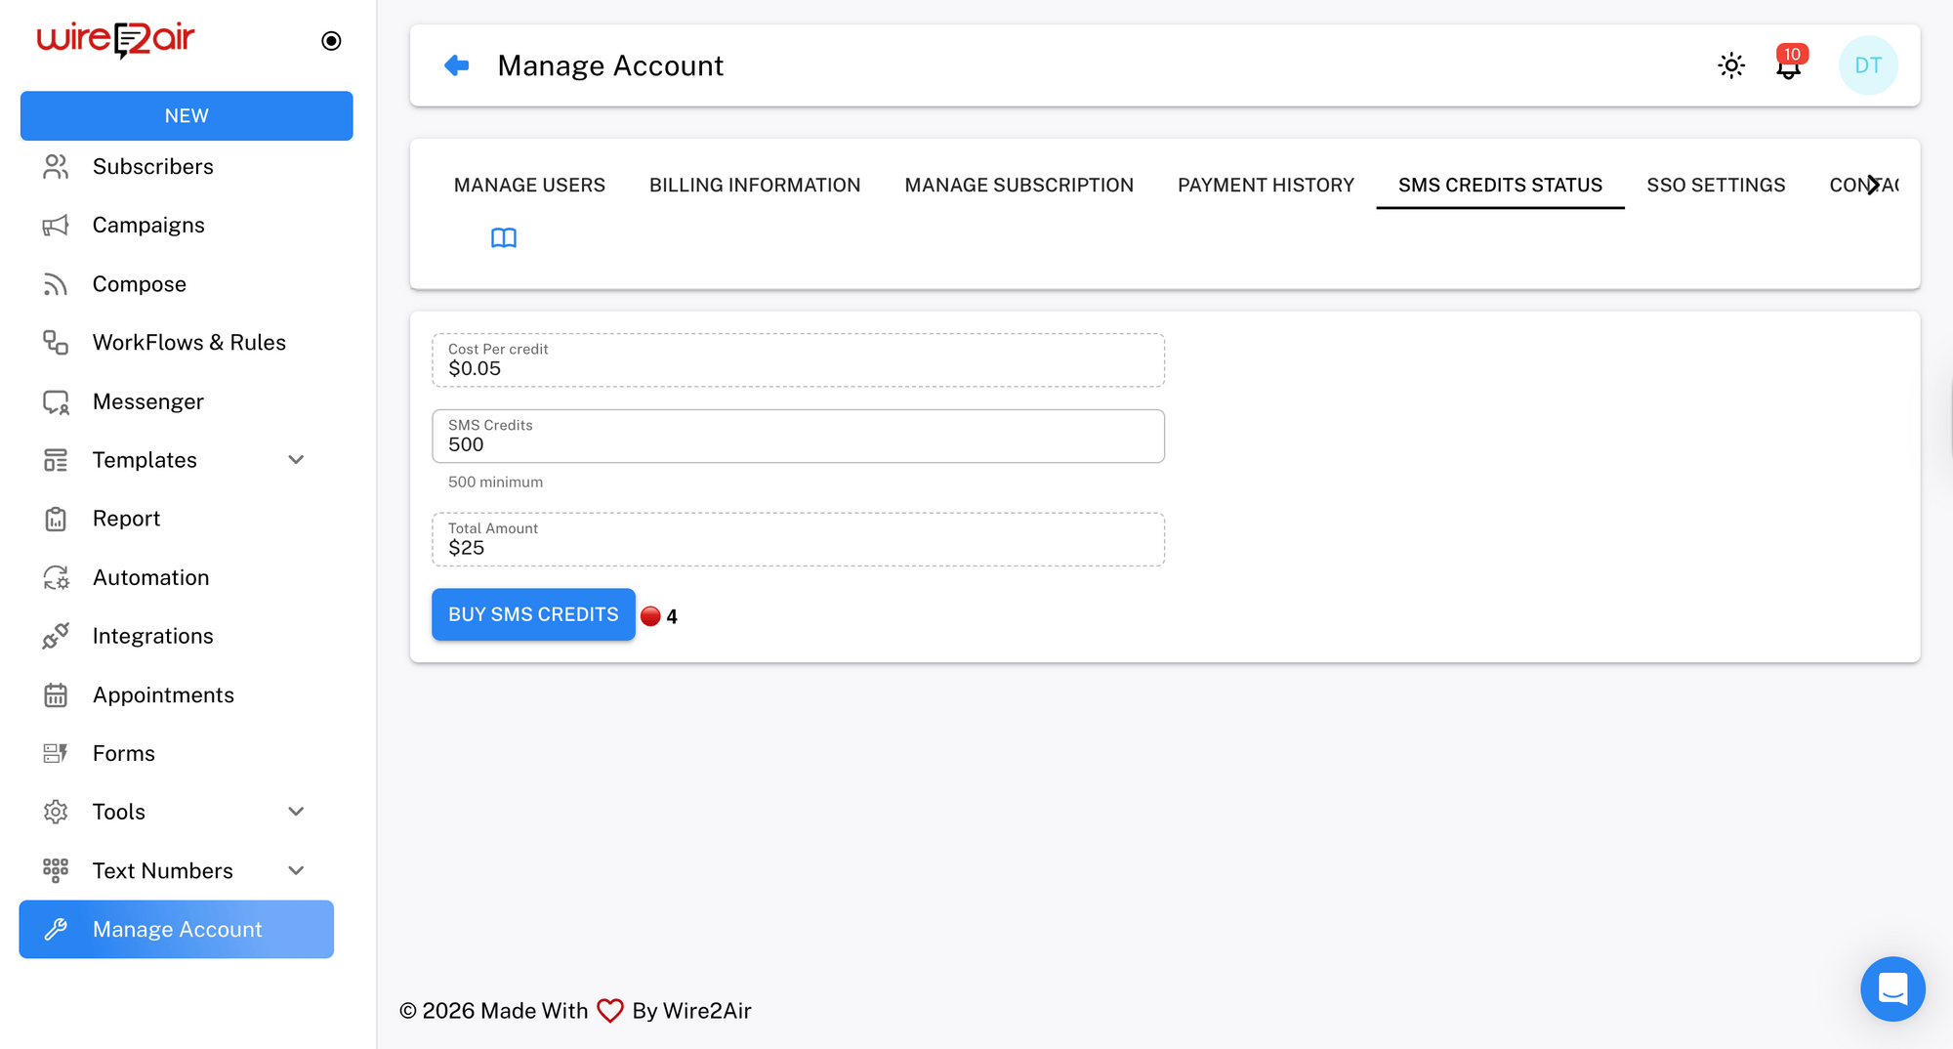Click the SMS Credits input field
This screenshot has width=1953, height=1049.
point(797,444)
